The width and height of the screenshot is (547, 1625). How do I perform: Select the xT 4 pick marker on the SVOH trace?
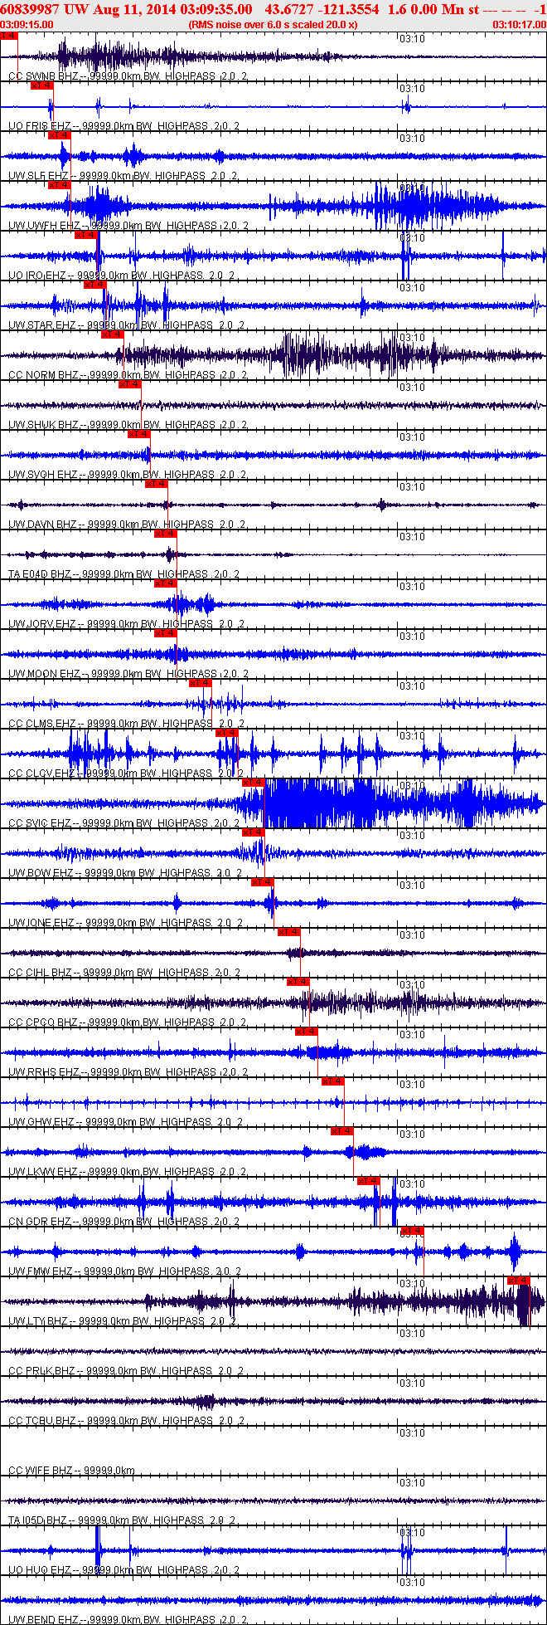[138, 434]
